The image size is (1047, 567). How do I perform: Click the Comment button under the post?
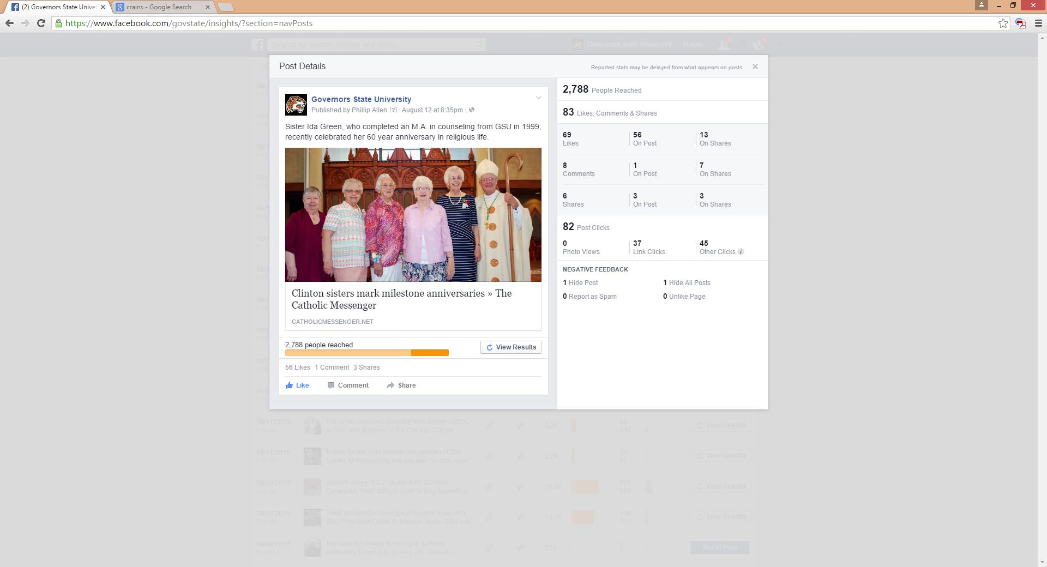(x=348, y=385)
